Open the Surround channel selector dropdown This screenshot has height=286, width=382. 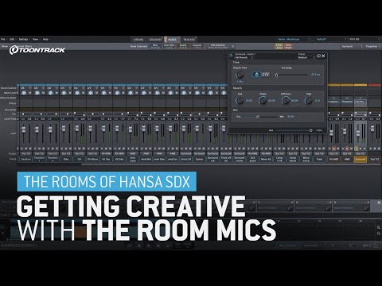click(352, 46)
